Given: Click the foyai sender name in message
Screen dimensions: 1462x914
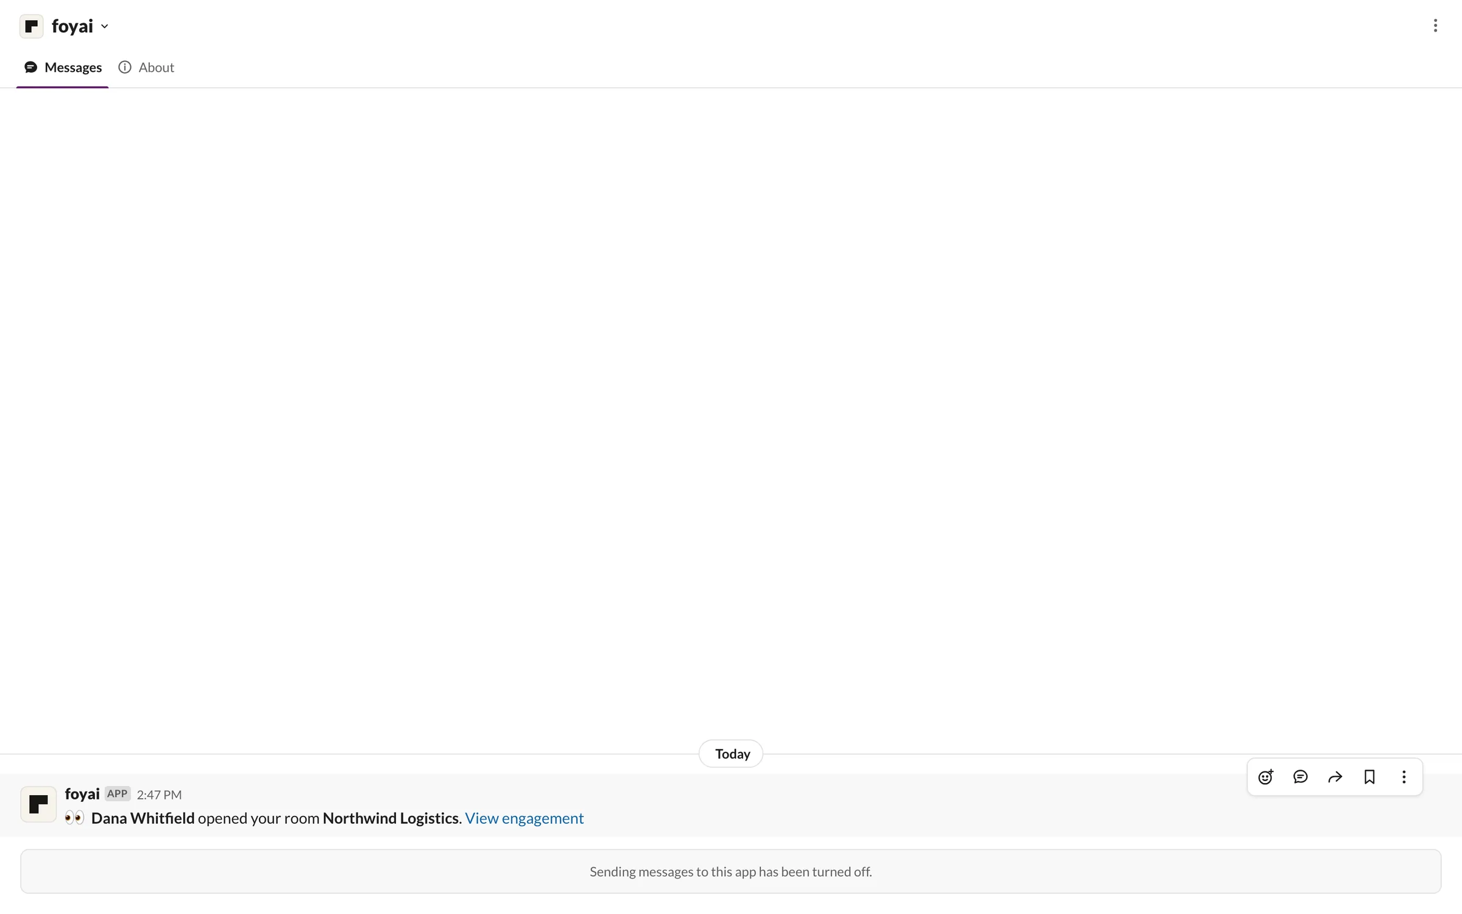Looking at the screenshot, I should [x=82, y=794].
